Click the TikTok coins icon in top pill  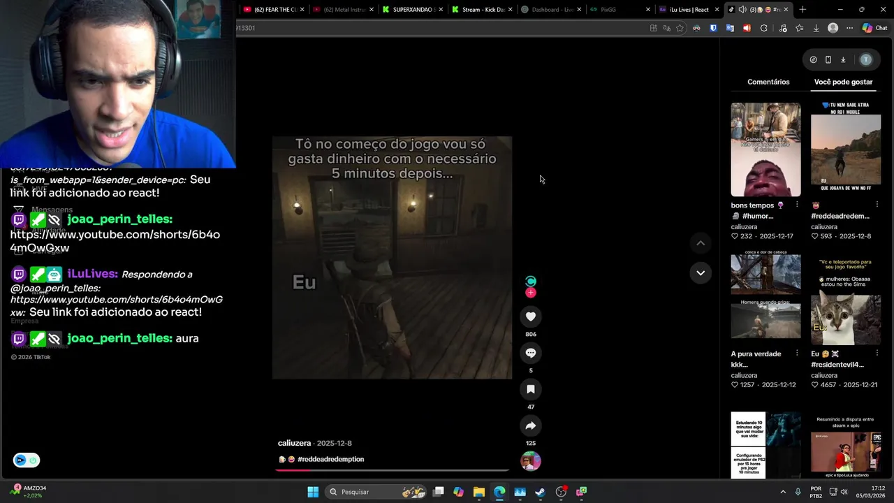coord(813,60)
